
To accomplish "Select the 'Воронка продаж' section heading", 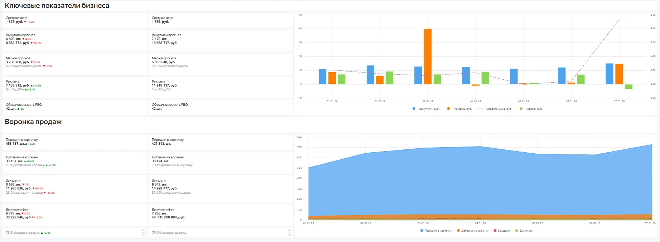I will (33, 122).
